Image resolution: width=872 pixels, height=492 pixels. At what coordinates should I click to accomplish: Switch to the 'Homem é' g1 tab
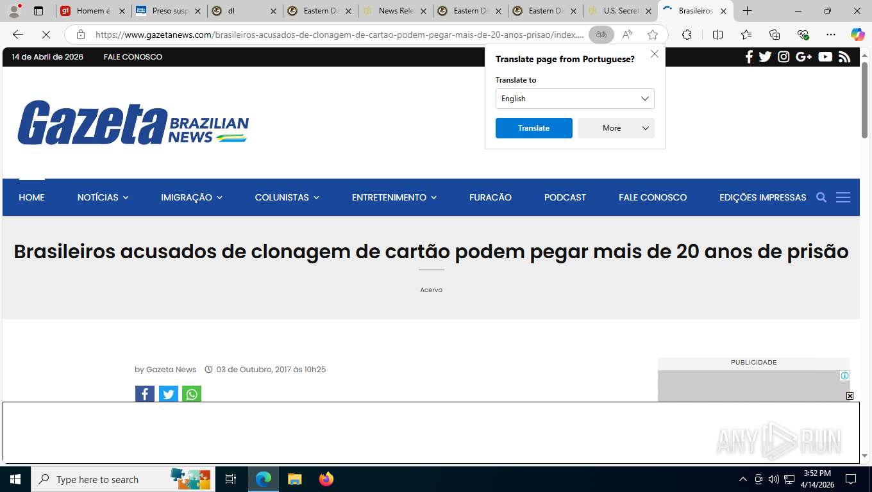point(93,11)
